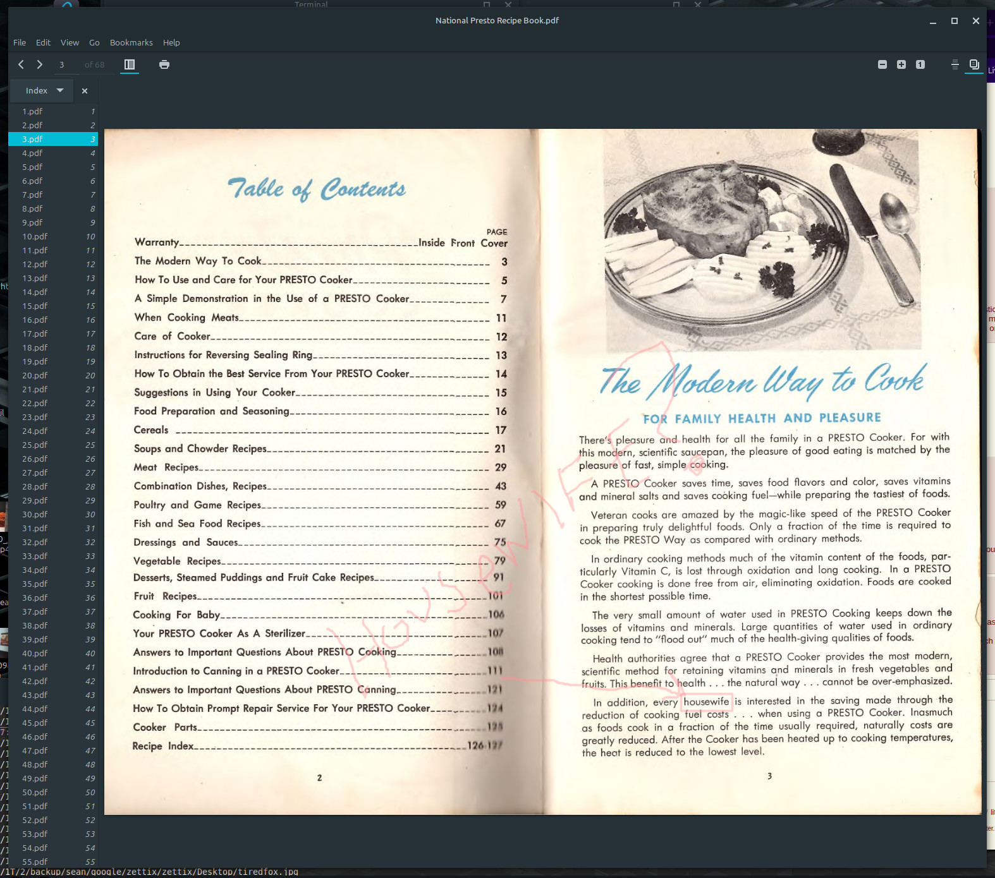This screenshot has width=995, height=878.
Task: Toggle continuous scrolling mode icon
Action: coord(955,64)
